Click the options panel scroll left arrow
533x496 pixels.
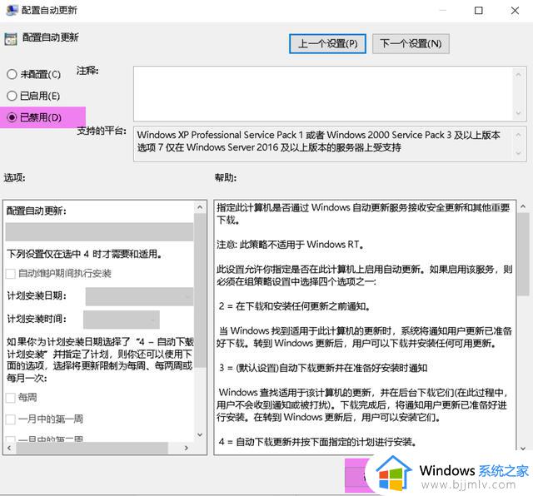pos(9,448)
